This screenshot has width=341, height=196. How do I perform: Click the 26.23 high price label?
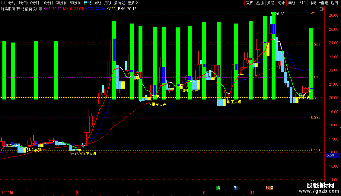(279, 14)
